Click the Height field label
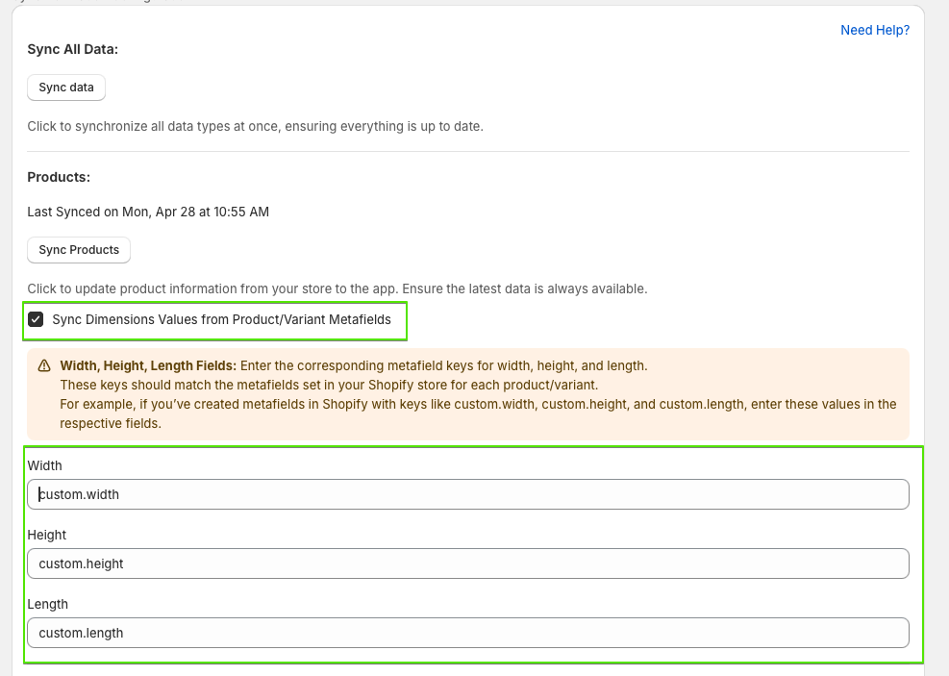The image size is (949, 676). (46, 535)
